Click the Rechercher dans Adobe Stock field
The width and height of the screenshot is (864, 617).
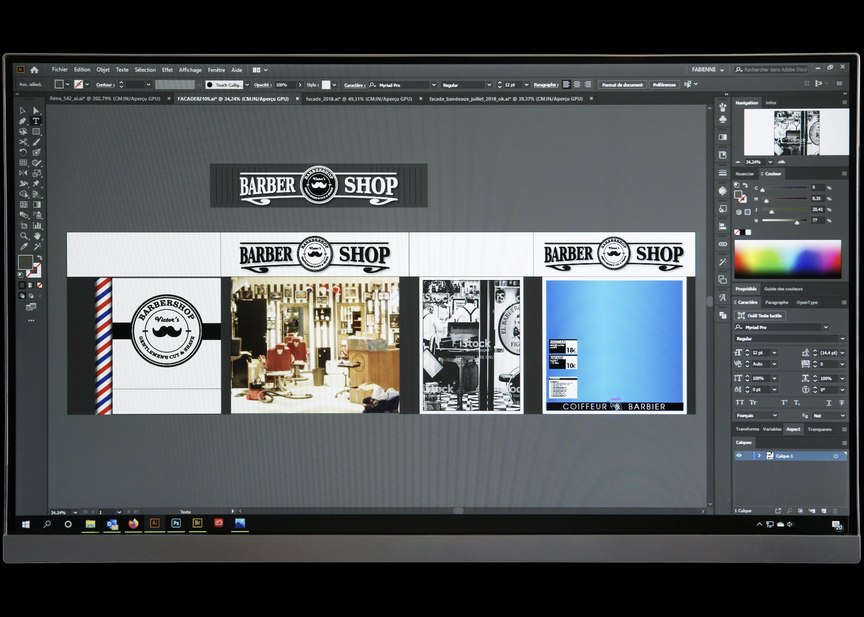point(771,69)
